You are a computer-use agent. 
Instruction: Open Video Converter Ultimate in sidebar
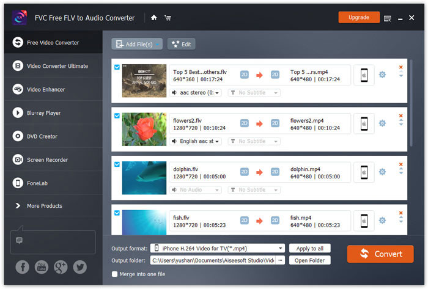[53, 66]
